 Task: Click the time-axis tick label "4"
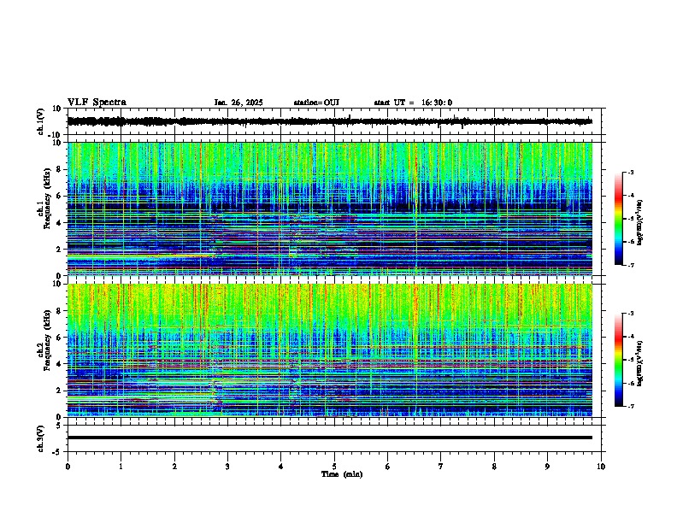pos(280,467)
